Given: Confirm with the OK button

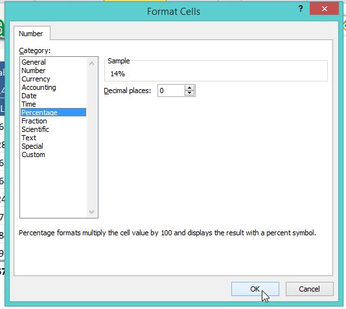Looking at the screenshot, I should point(255,289).
